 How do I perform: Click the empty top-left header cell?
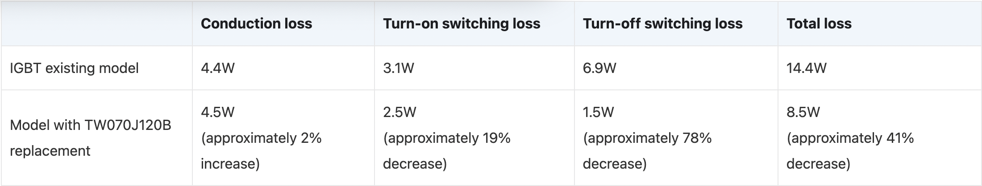[x=96, y=24]
